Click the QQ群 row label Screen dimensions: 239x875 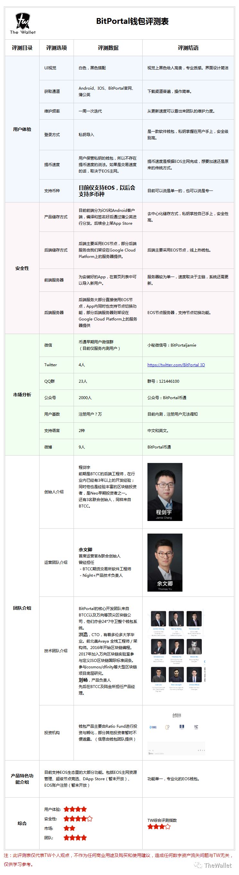[x=49, y=381]
